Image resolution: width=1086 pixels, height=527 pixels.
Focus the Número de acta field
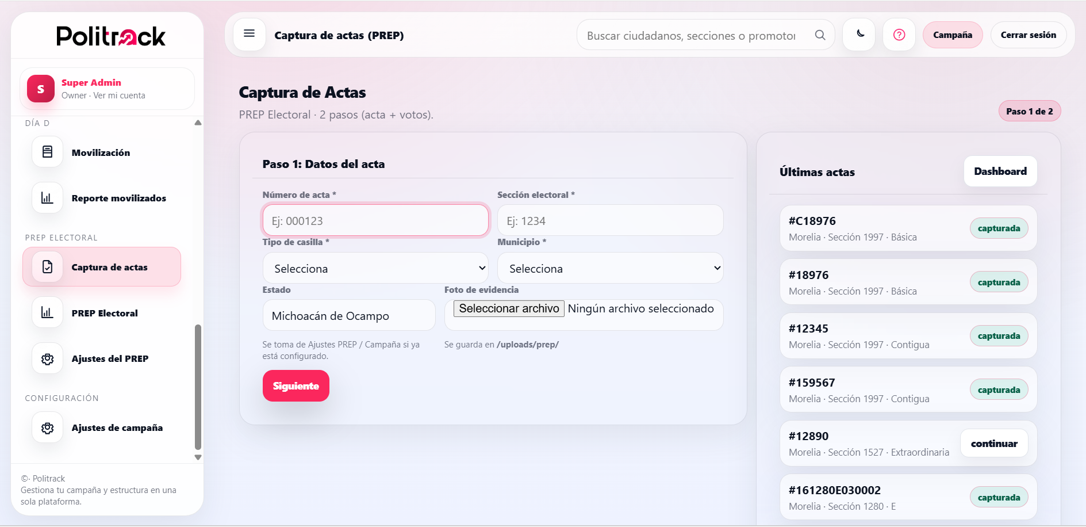375,220
